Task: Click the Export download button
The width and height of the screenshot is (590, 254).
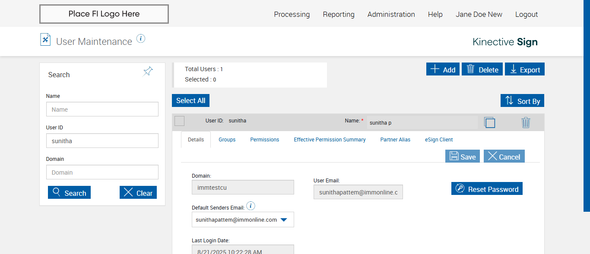Action: 525,69
